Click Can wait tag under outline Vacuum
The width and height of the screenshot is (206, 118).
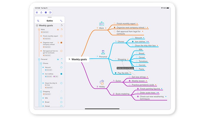(x=49, y=70)
